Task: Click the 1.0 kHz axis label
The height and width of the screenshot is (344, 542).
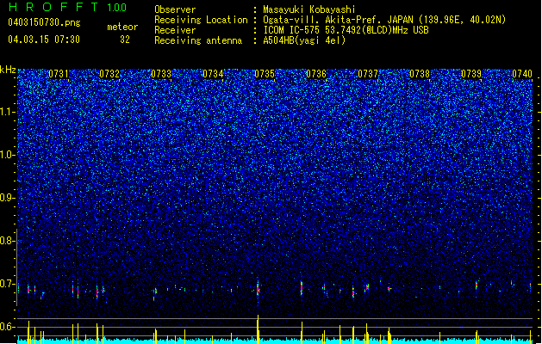Action: [x=8, y=155]
